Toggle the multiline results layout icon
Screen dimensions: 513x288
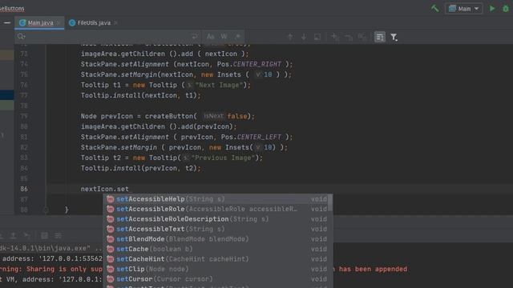point(379,37)
